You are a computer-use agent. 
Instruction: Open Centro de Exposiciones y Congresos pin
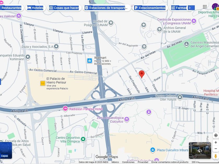click(x=194, y=21)
